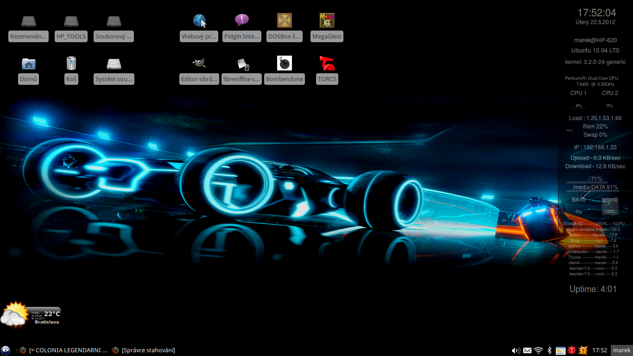Open the marek user session menu
633x356 pixels.
coord(622,350)
